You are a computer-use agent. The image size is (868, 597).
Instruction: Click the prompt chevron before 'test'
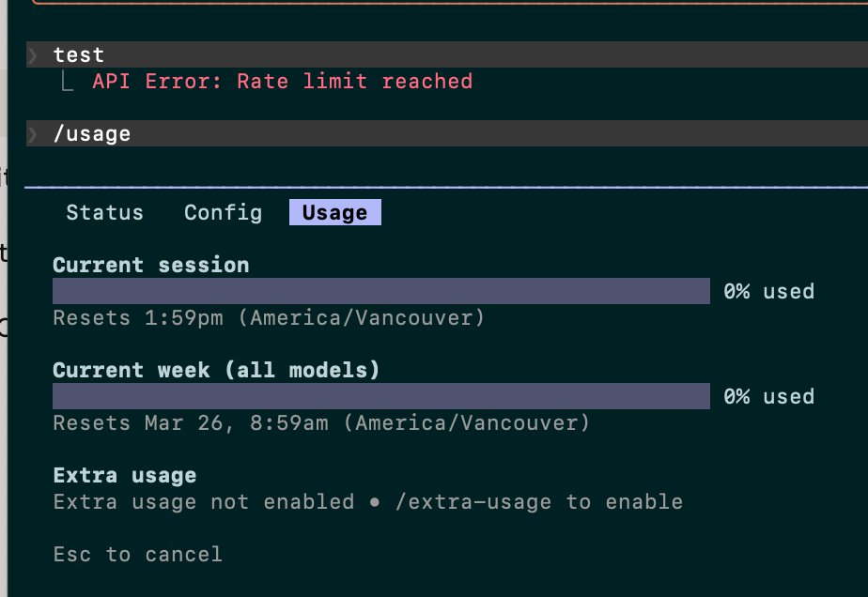pyautogui.click(x=33, y=54)
